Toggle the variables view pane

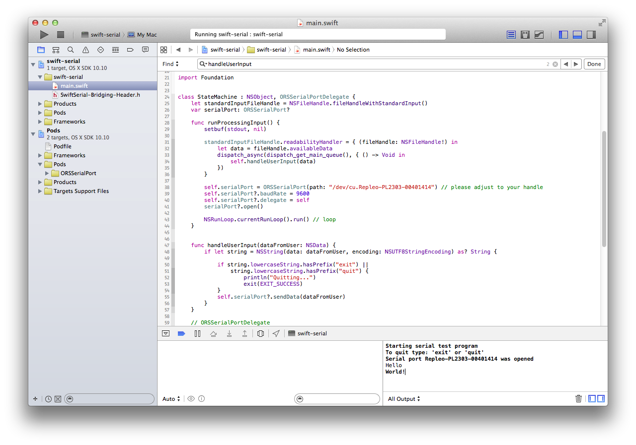[592, 399]
